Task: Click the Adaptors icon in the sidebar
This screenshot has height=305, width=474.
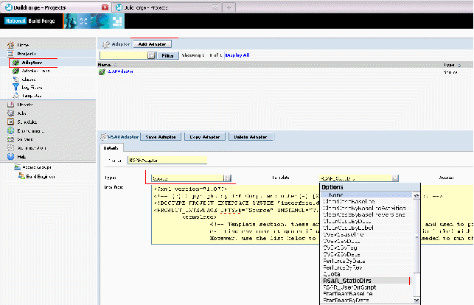Action: [x=15, y=63]
